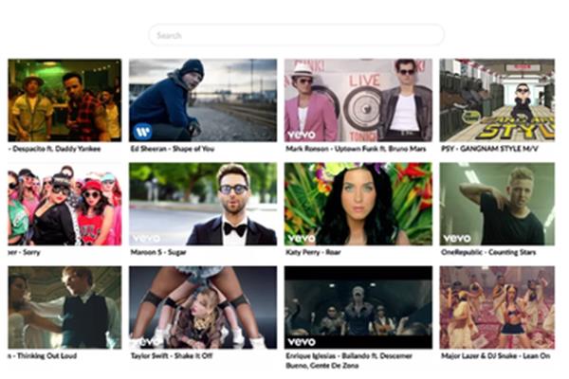Click the Search input field
This screenshot has height=379, width=569.
coord(297,35)
